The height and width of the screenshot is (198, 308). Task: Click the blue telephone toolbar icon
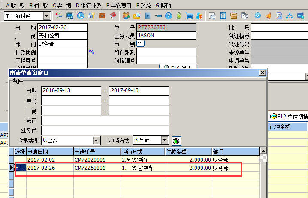pyautogui.click(x=81, y=16)
